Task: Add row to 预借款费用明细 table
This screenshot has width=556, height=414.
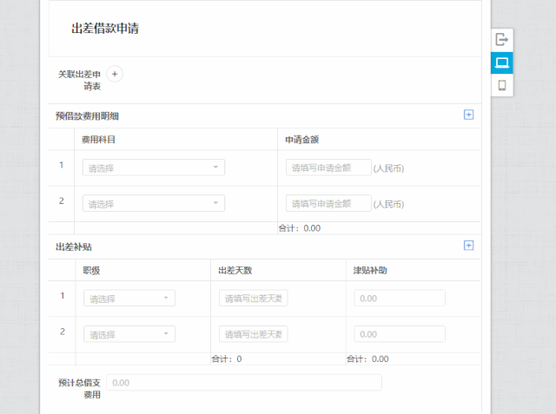Action: click(469, 115)
